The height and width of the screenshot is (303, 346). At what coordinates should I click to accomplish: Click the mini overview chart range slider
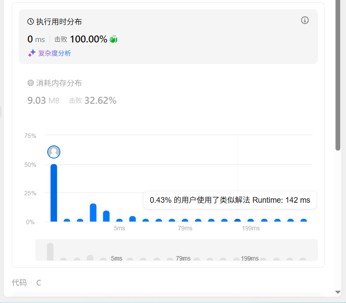tap(177, 250)
